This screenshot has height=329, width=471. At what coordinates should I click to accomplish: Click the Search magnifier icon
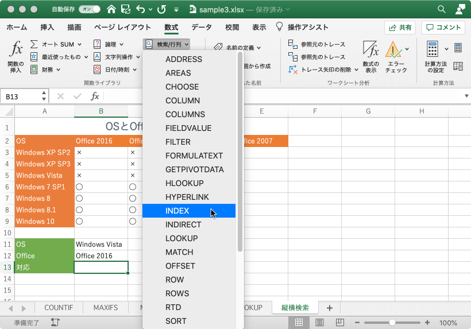pyautogui.click(x=441, y=9)
